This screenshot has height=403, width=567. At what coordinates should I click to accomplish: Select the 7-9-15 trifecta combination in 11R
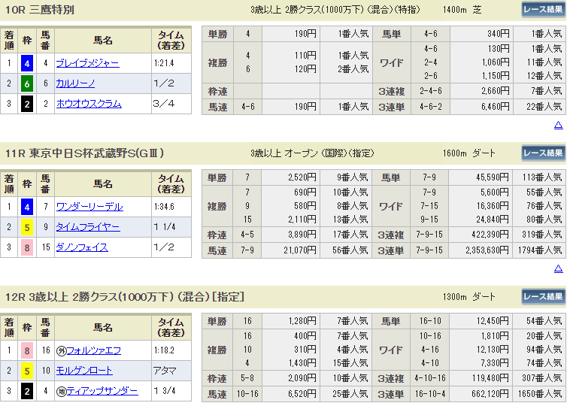tap(429, 250)
